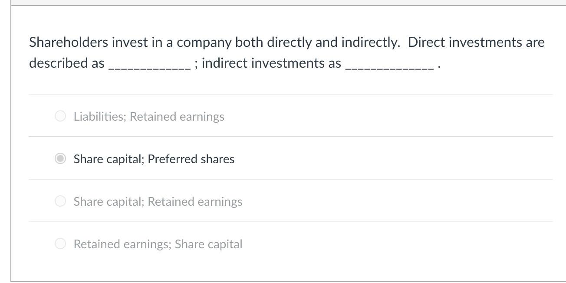This screenshot has height=283, width=566.
Task: Click the filled radio button on the selected answer
Action: 60,158
